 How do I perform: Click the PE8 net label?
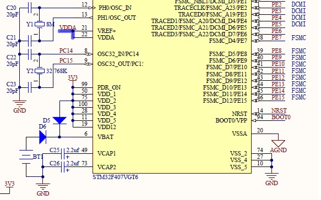(x=276, y=51)
